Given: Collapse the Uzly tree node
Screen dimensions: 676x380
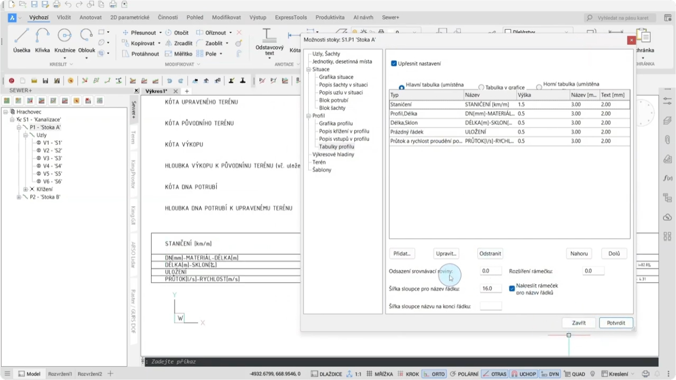Looking at the screenshot, I should pyautogui.click(x=25, y=135).
